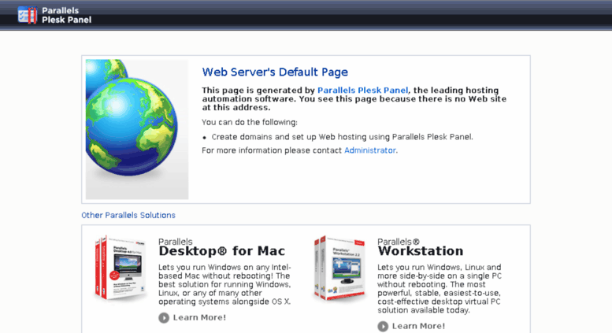Viewport: 612px width, 333px height.
Task: Click the Parallels Plesk Panel logo icon
Action: pyautogui.click(x=28, y=15)
